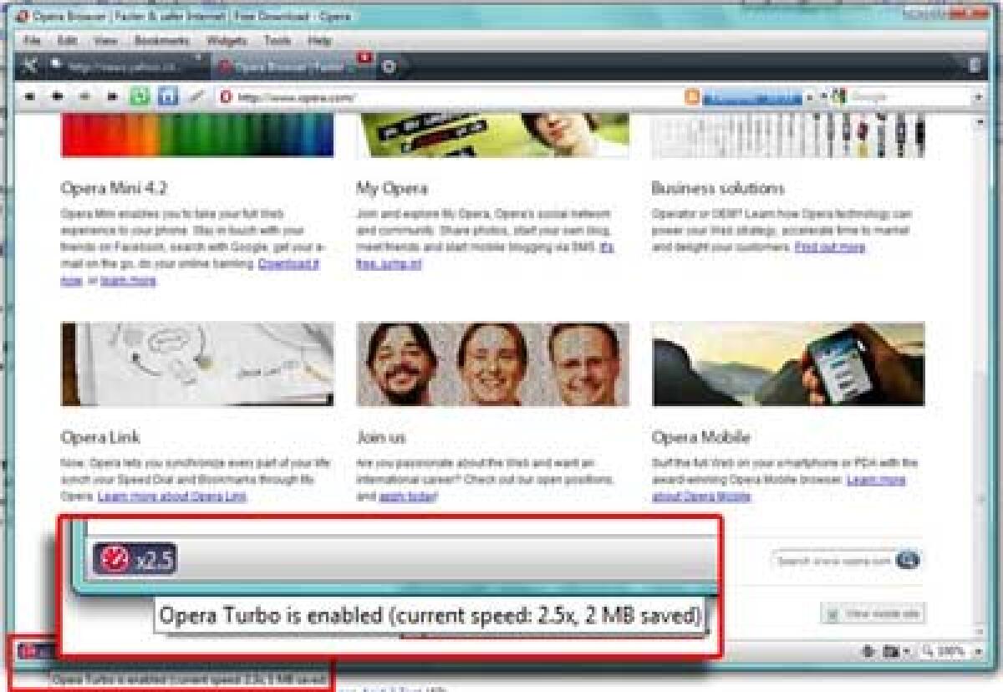Open the Bookmarks menu
The height and width of the screenshot is (692, 1003).
pyautogui.click(x=161, y=40)
